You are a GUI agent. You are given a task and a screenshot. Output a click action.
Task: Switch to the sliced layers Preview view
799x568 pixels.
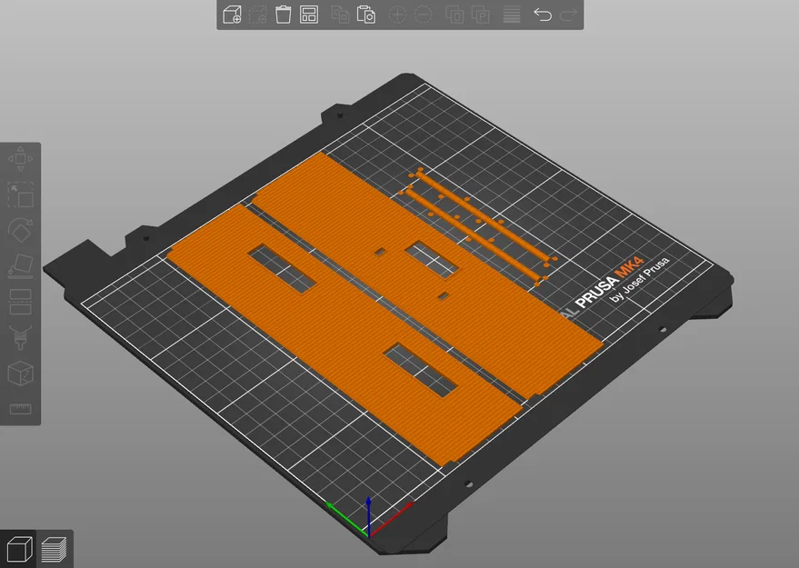(x=54, y=549)
